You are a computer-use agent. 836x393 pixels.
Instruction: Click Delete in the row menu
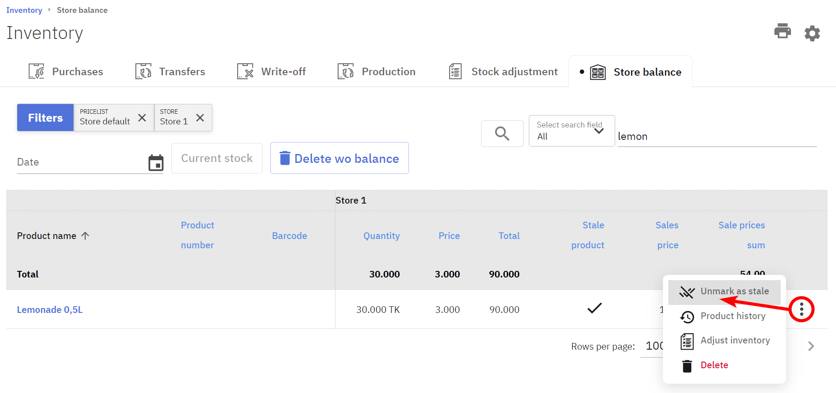tap(714, 365)
